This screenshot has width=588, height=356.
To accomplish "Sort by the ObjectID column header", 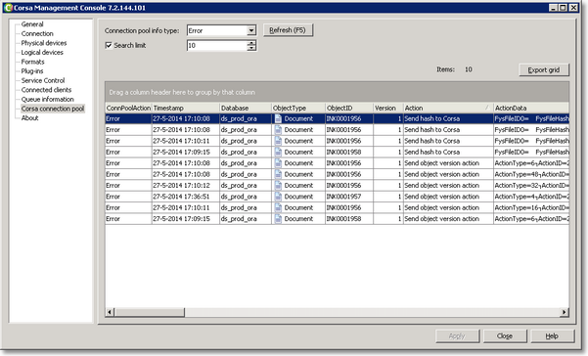I will click(x=349, y=108).
